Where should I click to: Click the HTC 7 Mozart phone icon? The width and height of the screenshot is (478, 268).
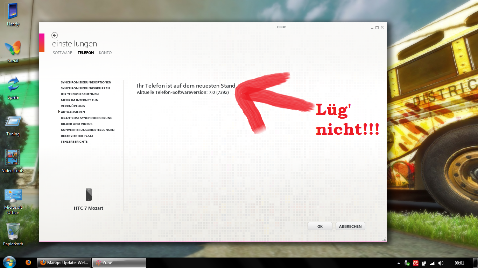pyautogui.click(x=89, y=194)
